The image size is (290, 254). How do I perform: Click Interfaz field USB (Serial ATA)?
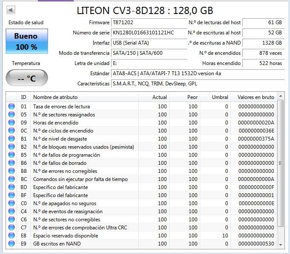[149, 43]
